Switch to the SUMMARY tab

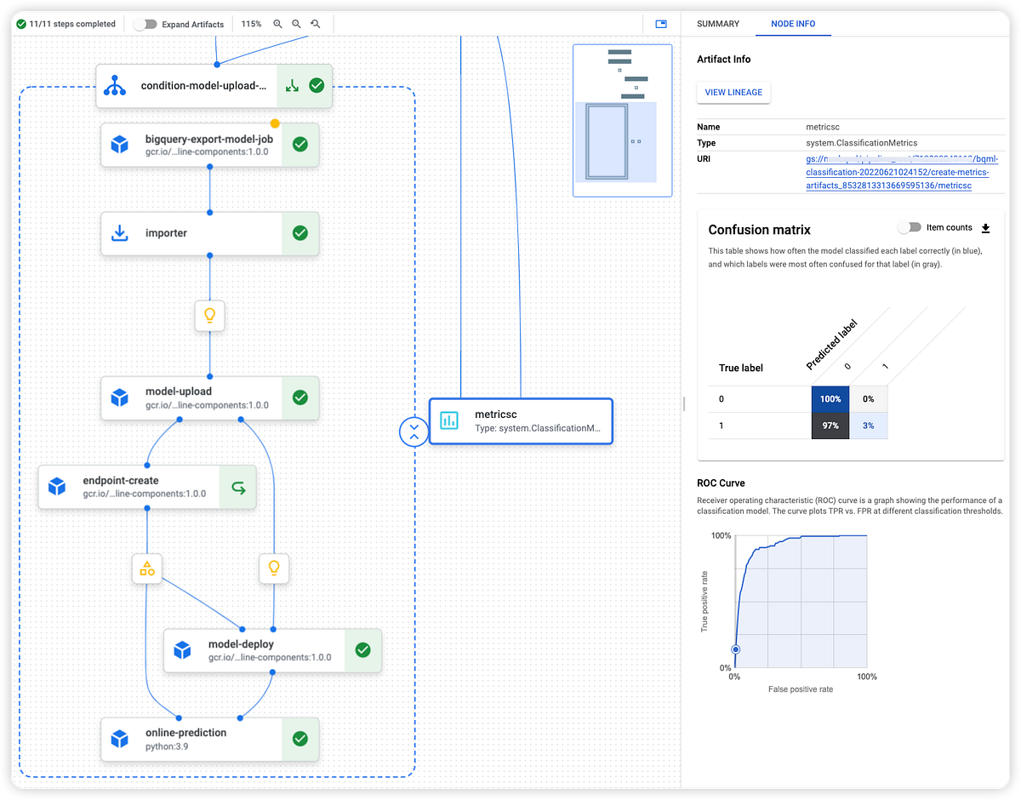point(719,24)
